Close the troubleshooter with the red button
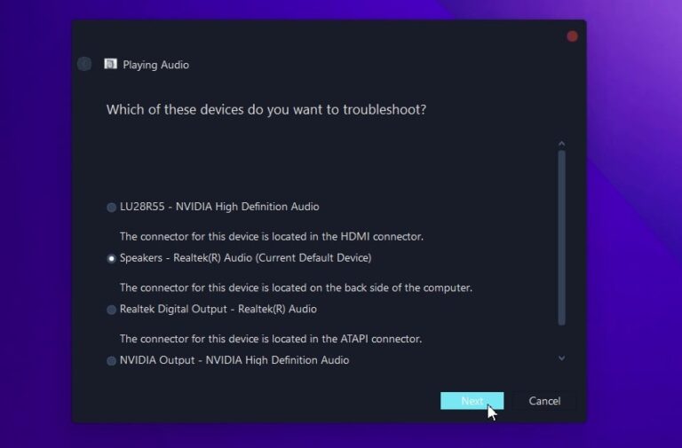Image resolution: width=682 pixels, height=448 pixels. [x=573, y=36]
